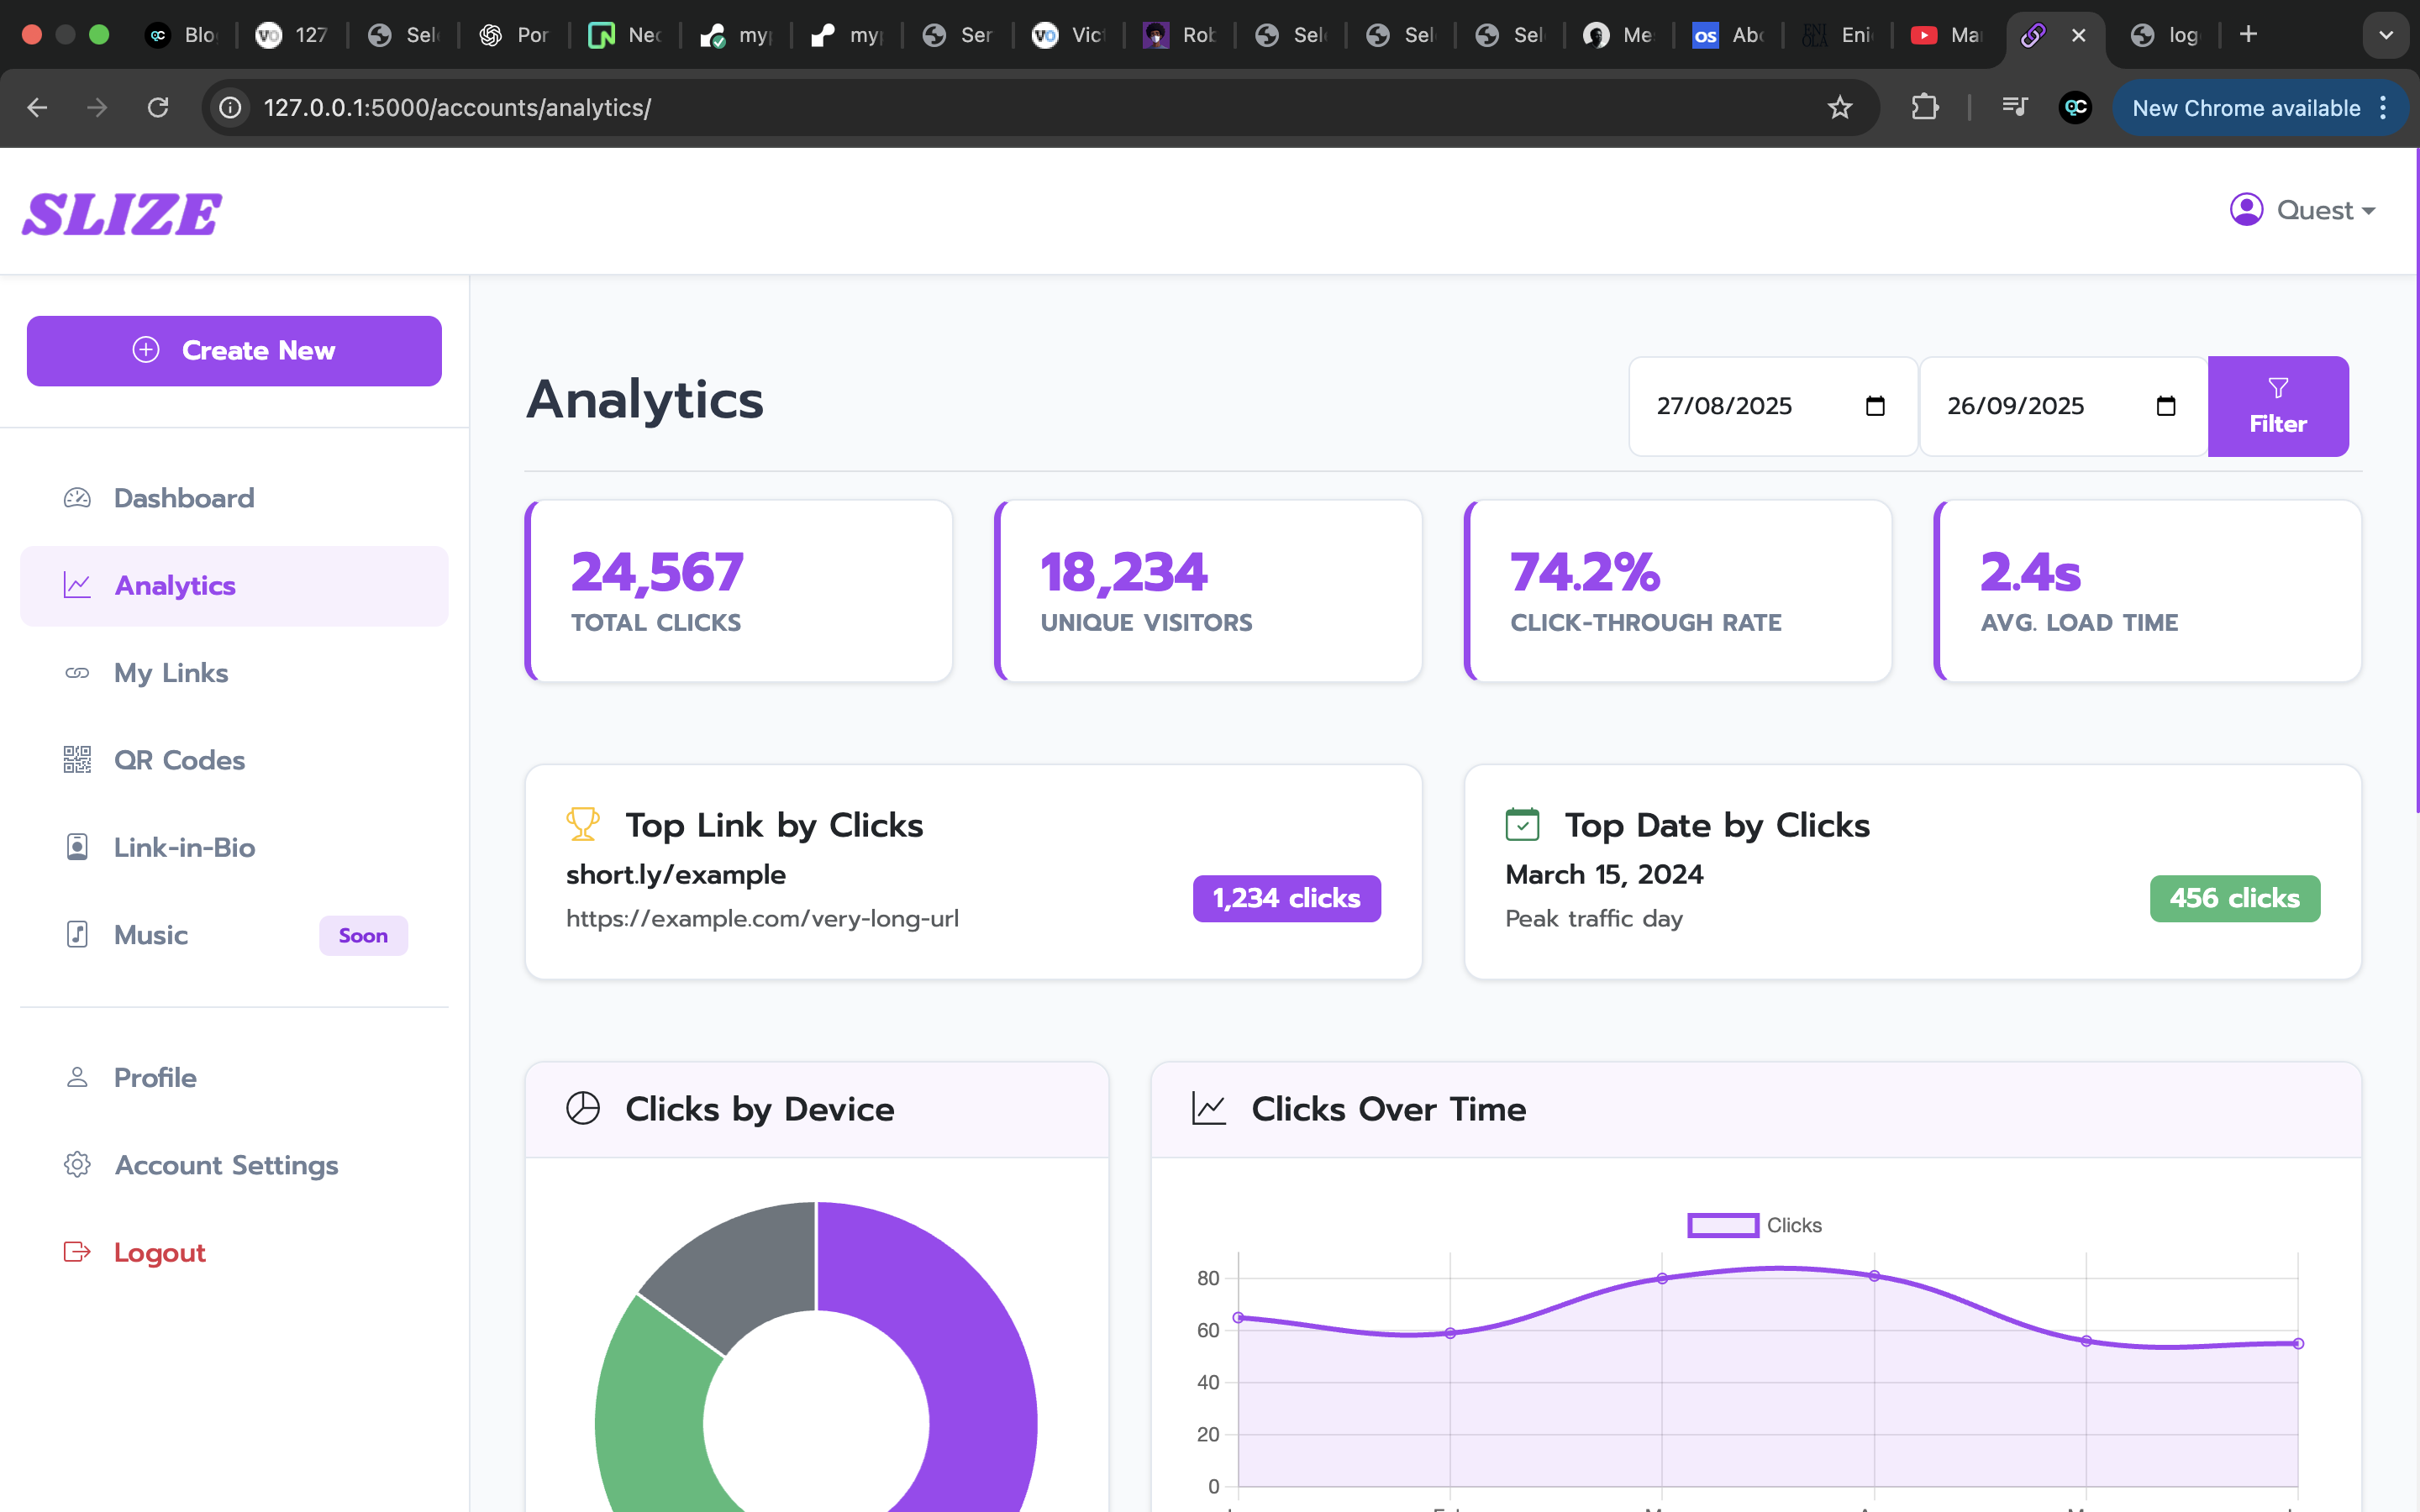Screen dimensions: 2420x1512
Task: Click the SLIZE logo
Action: click(122, 213)
